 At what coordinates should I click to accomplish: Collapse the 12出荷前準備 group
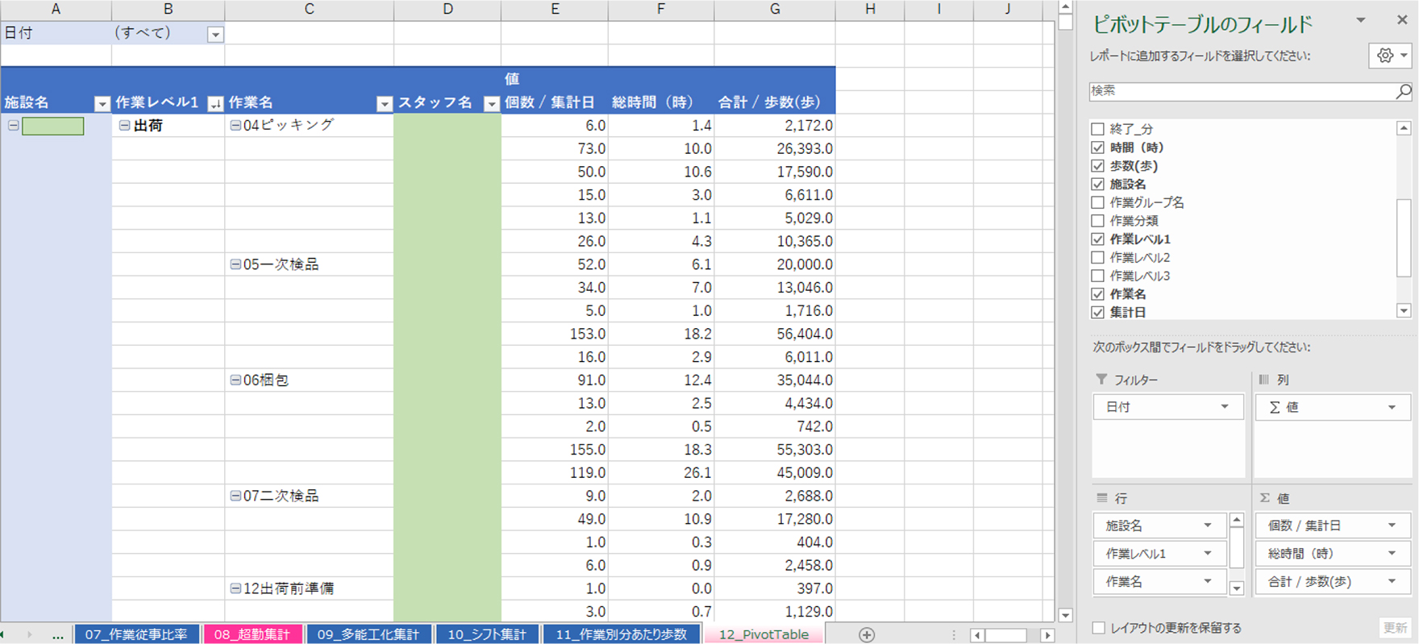235,589
